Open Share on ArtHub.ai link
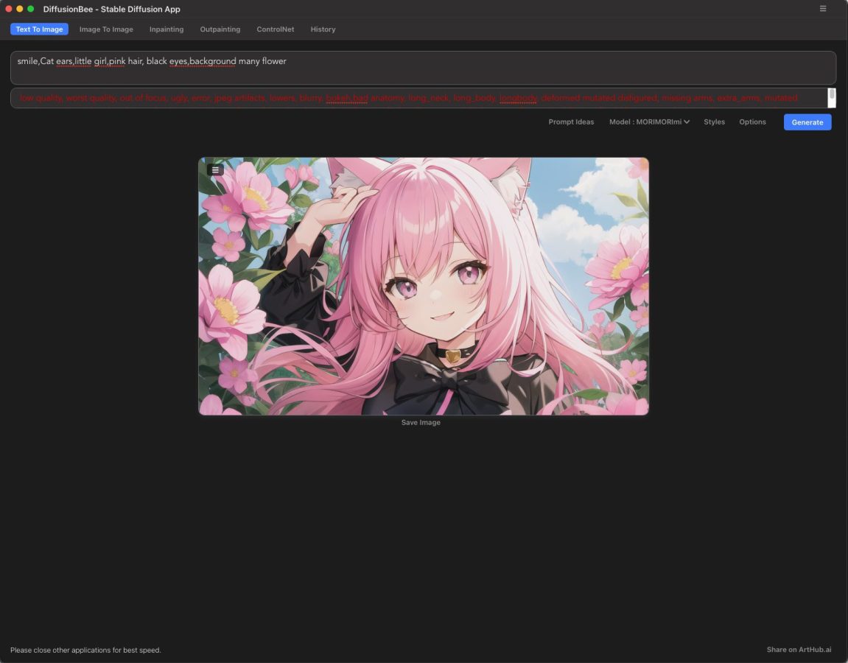848x663 pixels. pyautogui.click(x=799, y=650)
